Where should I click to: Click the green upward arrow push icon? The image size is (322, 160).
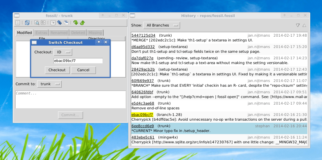point(82,23)
